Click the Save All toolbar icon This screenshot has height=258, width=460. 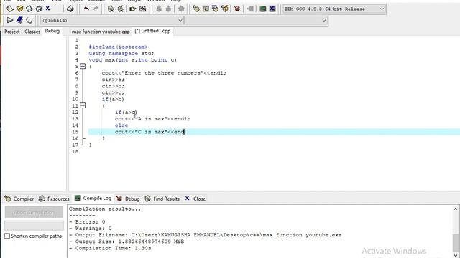(38, 9)
